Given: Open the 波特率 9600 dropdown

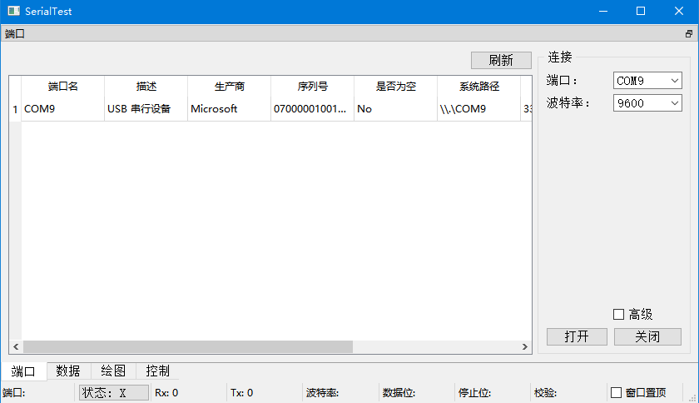Looking at the screenshot, I should tap(647, 103).
